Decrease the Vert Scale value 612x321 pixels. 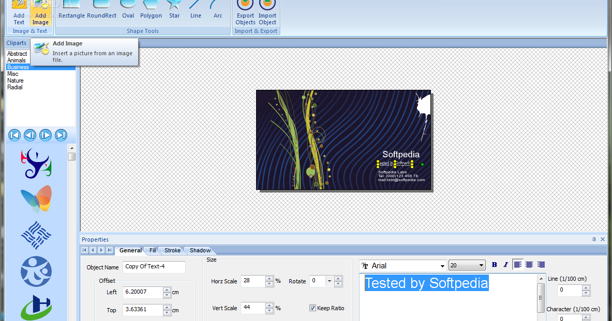point(270,311)
